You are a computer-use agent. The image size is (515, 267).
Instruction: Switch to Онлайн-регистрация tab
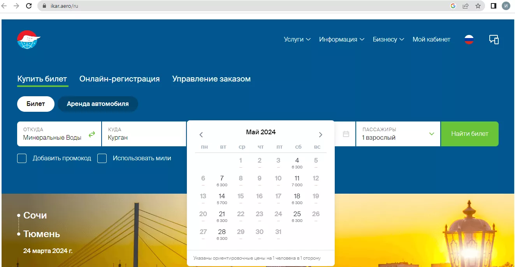click(120, 79)
